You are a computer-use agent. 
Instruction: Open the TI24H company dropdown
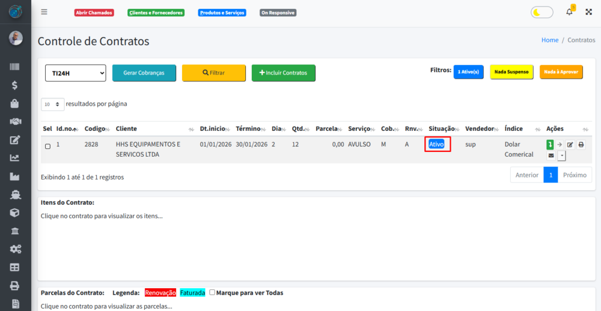click(x=75, y=73)
